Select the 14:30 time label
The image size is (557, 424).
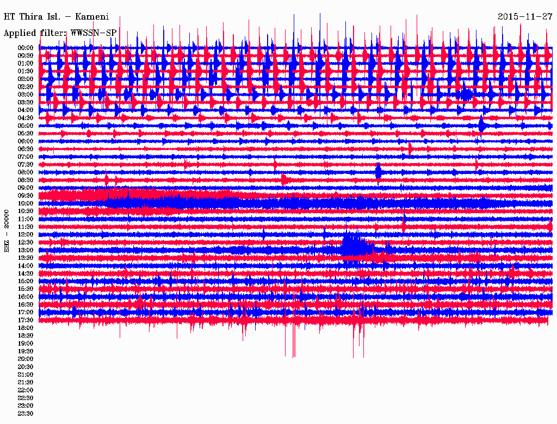coord(26,274)
